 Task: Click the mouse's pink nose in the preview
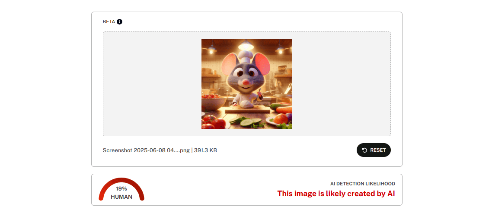click(247, 83)
